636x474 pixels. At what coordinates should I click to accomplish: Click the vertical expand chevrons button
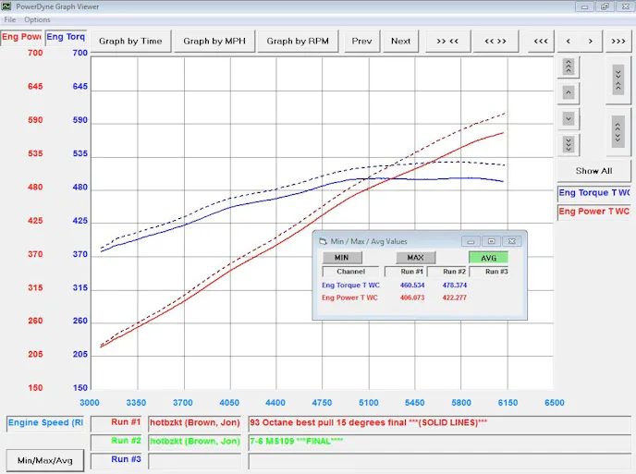[618, 129]
